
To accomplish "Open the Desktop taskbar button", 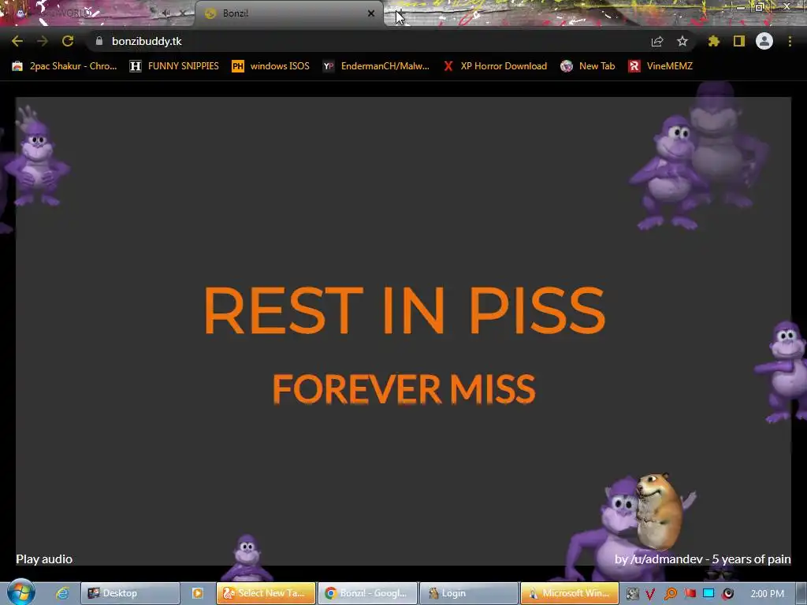I will coord(130,593).
